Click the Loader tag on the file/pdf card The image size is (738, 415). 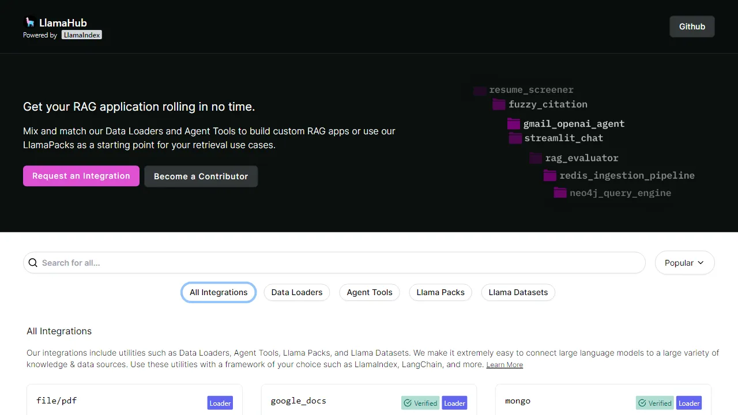click(220, 403)
